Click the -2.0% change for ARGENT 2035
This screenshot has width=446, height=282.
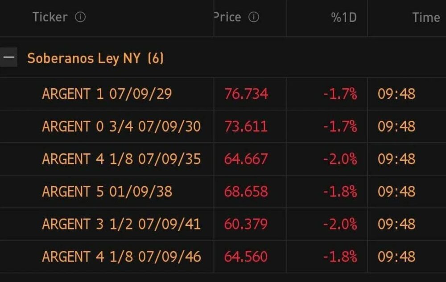click(341, 159)
